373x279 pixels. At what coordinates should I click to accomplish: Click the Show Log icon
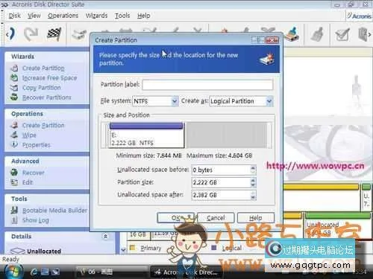click(14, 220)
